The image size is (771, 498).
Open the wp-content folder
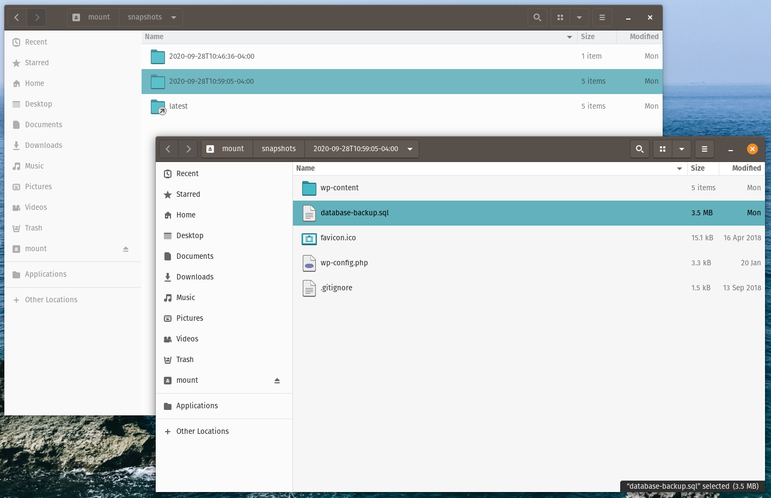339,188
